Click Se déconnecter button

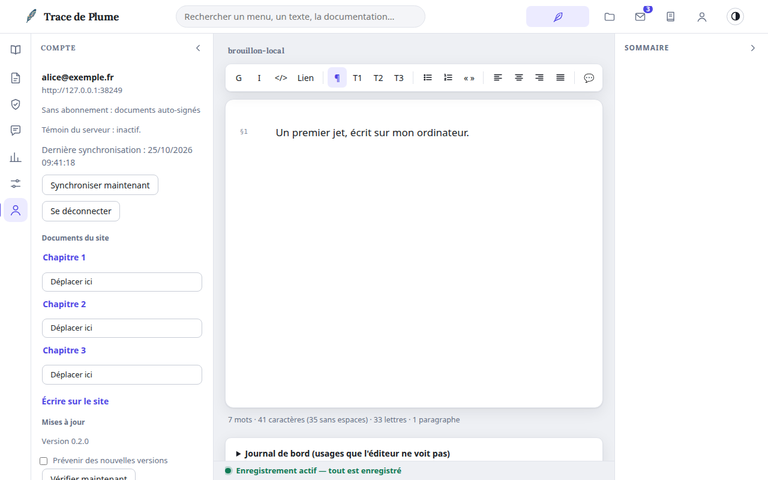coord(81,211)
